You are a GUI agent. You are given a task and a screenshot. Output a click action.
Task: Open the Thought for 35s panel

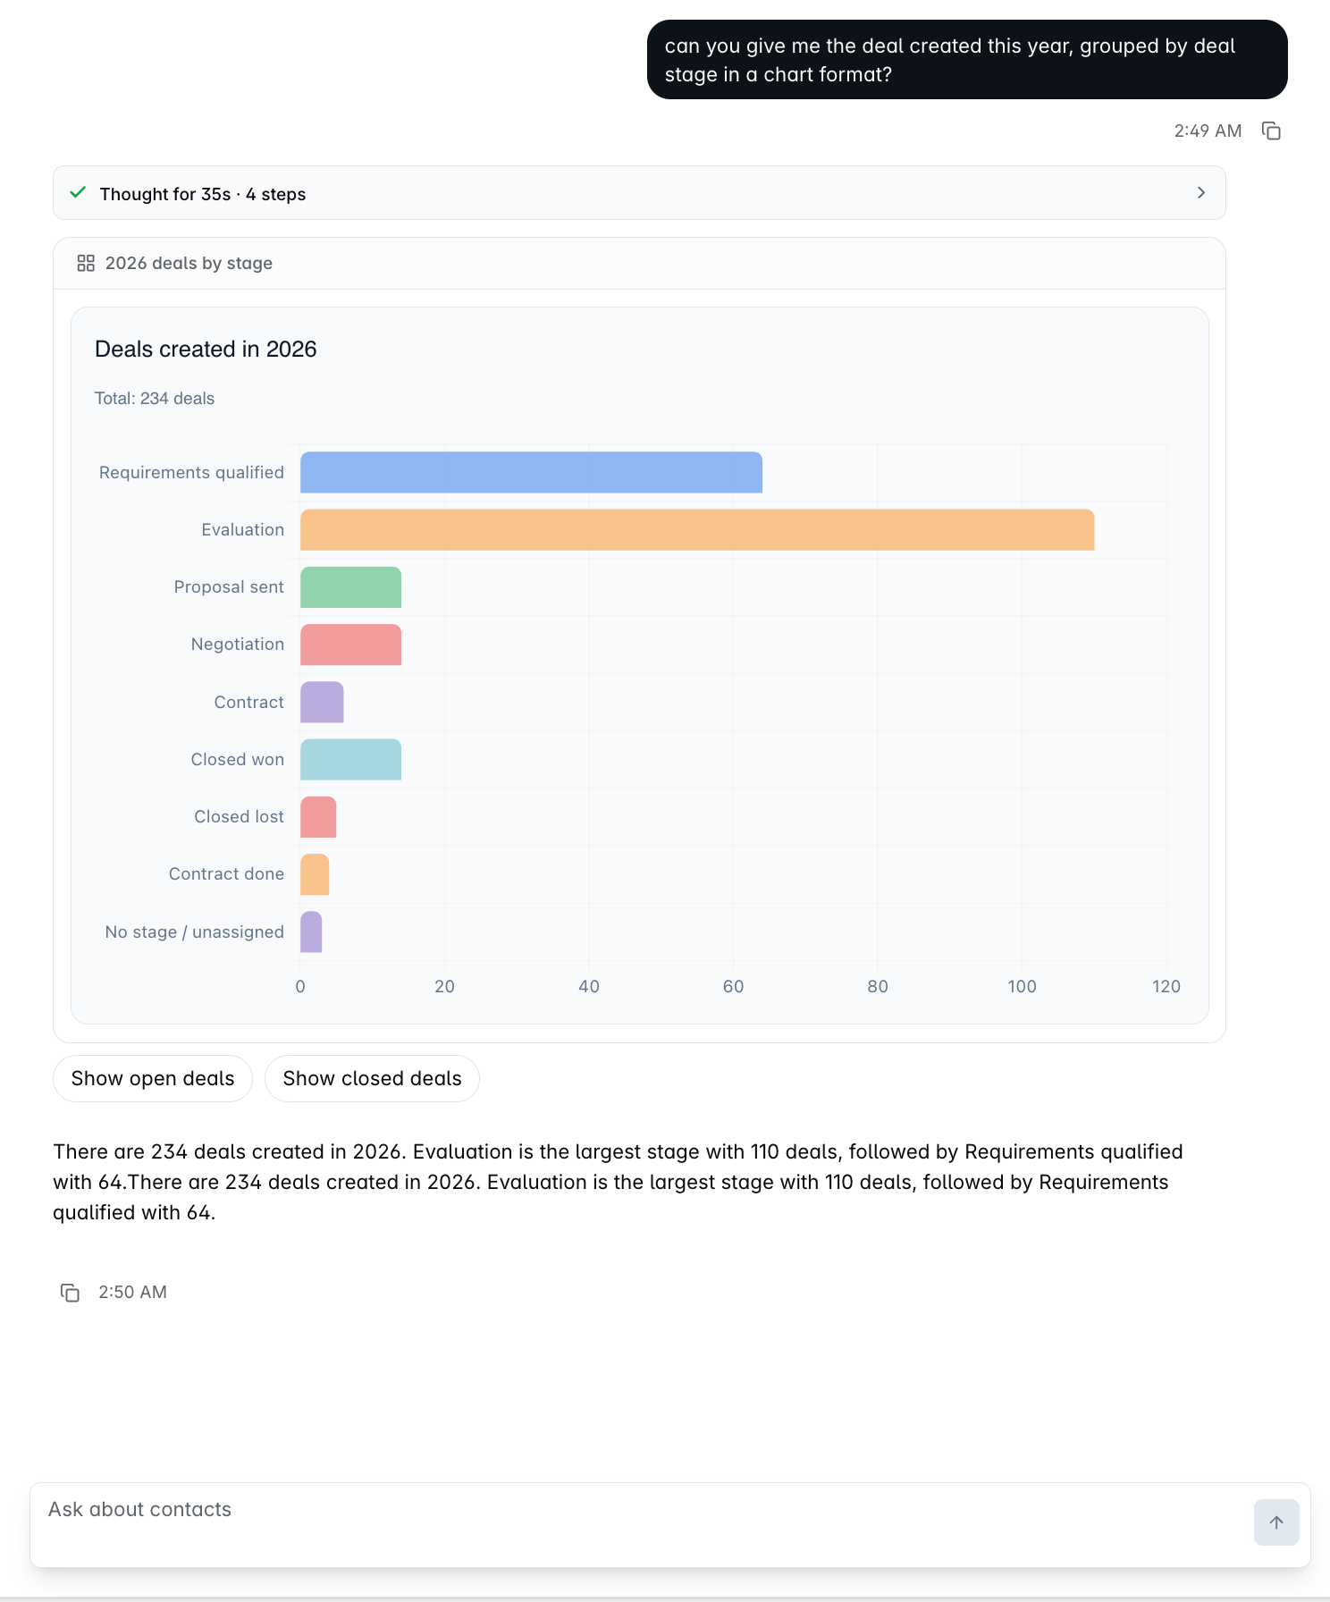(639, 193)
